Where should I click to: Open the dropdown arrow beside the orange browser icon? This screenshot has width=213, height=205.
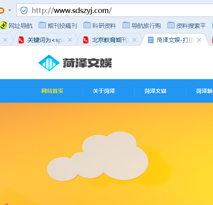point(9,10)
